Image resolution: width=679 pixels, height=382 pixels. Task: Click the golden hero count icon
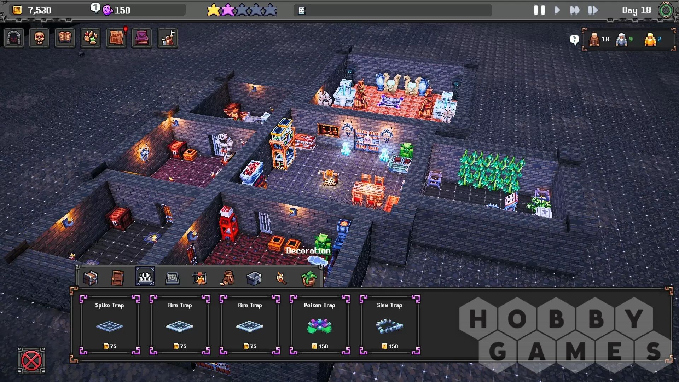pos(650,39)
